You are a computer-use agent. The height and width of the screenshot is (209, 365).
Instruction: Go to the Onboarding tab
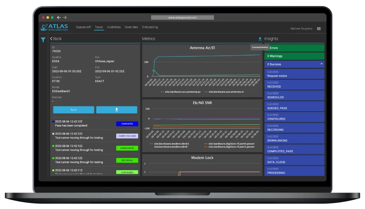click(150, 27)
